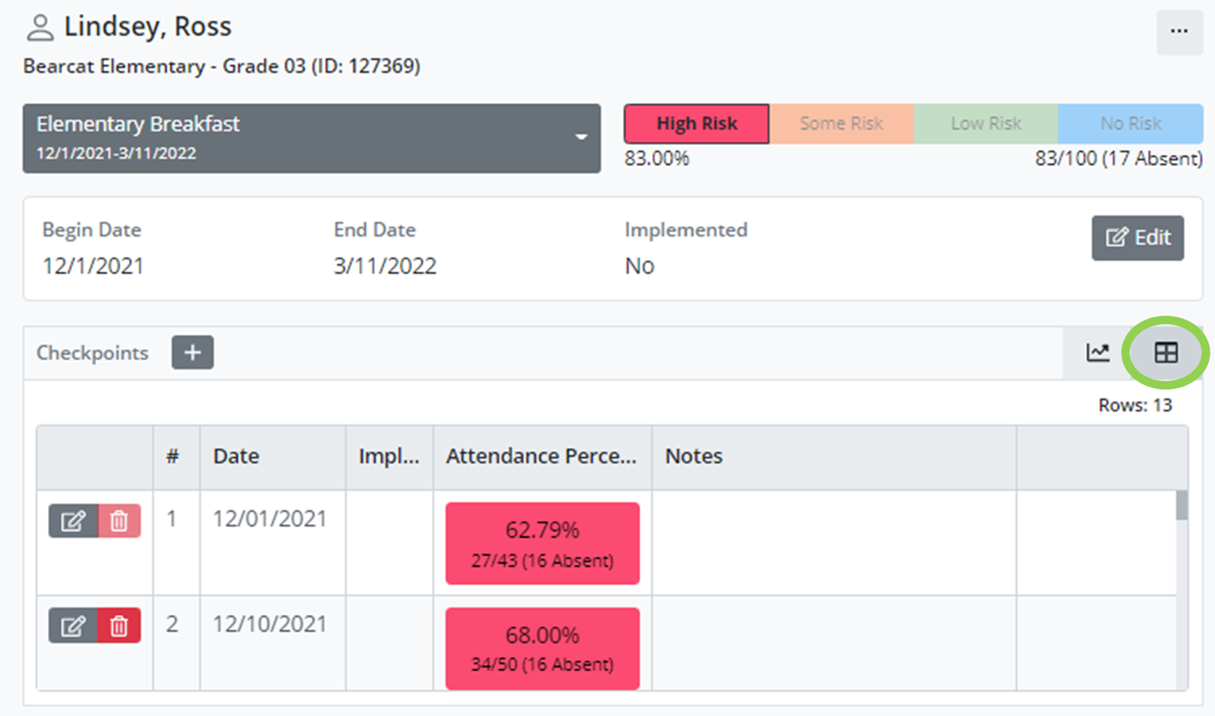Select the No Risk level
Screen dimensions: 1215x716
1130,124
